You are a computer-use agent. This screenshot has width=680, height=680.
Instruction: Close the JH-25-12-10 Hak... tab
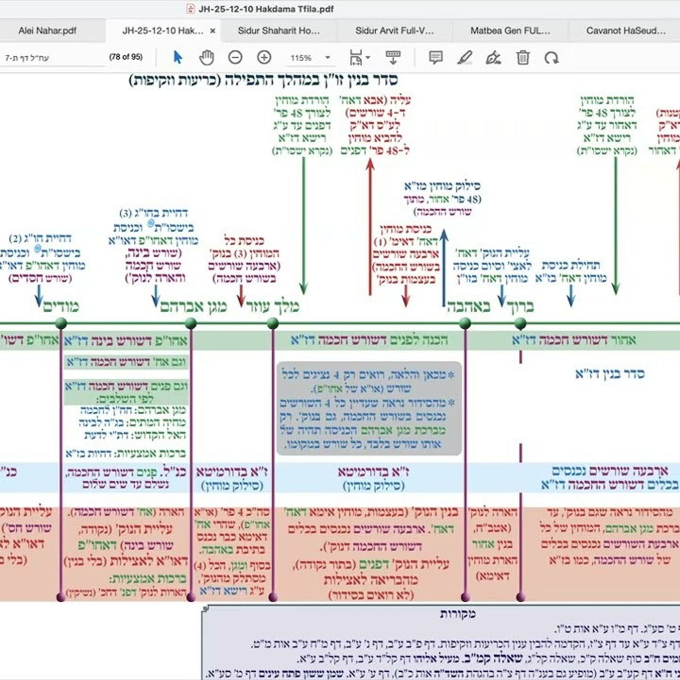click(x=212, y=31)
